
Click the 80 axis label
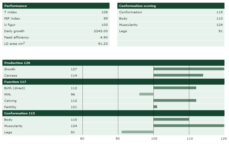pyautogui.click(x=82, y=139)
